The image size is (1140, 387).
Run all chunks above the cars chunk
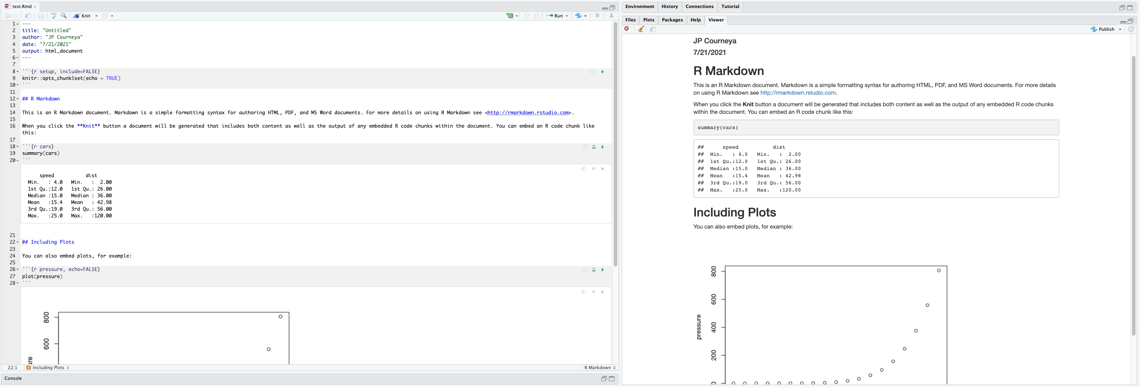pyautogui.click(x=594, y=147)
